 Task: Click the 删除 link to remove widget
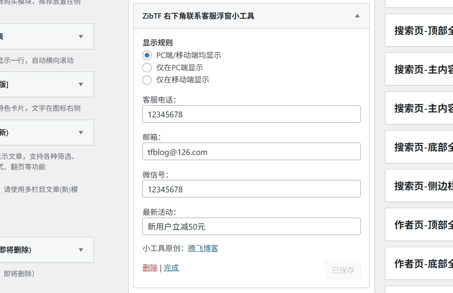pyautogui.click(x=149, y=268)
